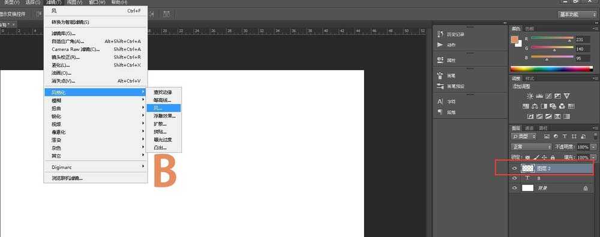The height and width of the screenshot is (237, 600).
Task: Hide the 图层 2 layer with its eye icon
Action: coord(515,168)
